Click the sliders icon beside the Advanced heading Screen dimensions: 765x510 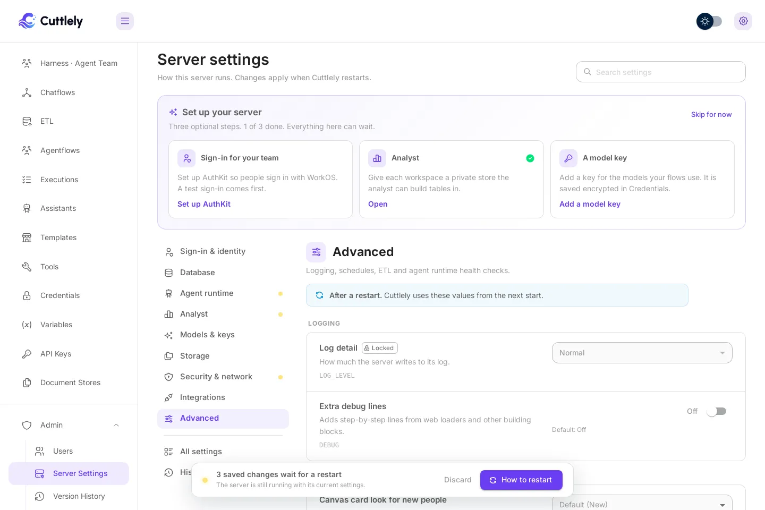click(316, 252)
